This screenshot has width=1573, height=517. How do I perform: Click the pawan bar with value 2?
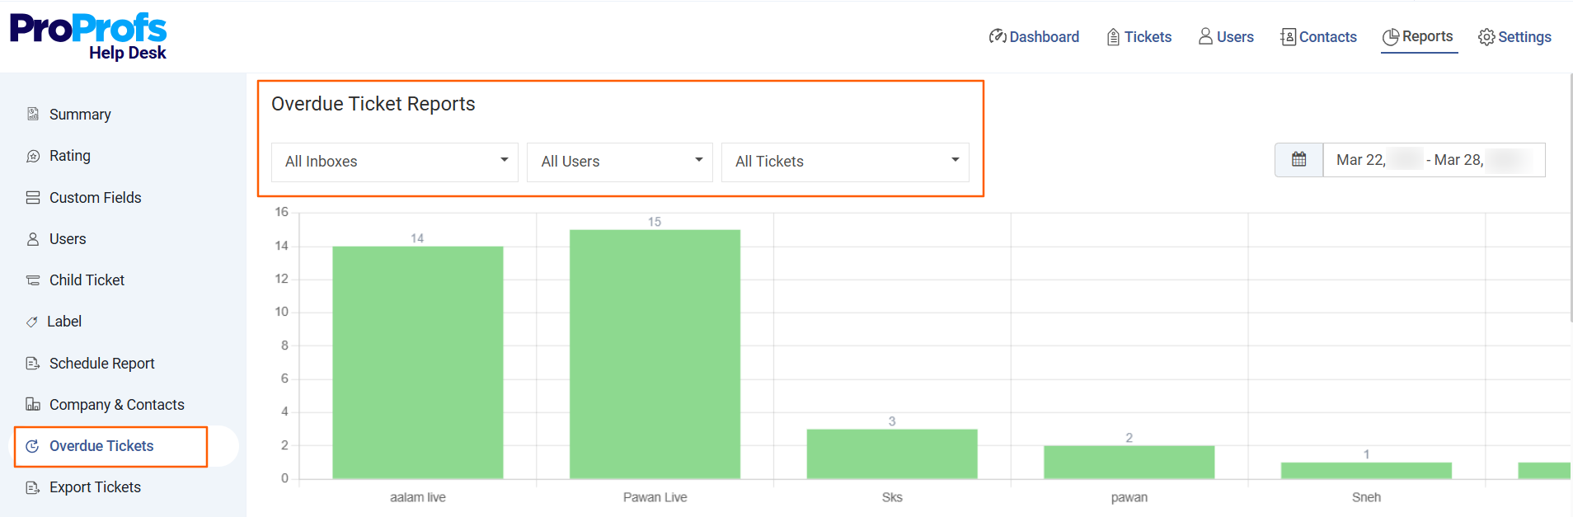[x=1129, y=462]
